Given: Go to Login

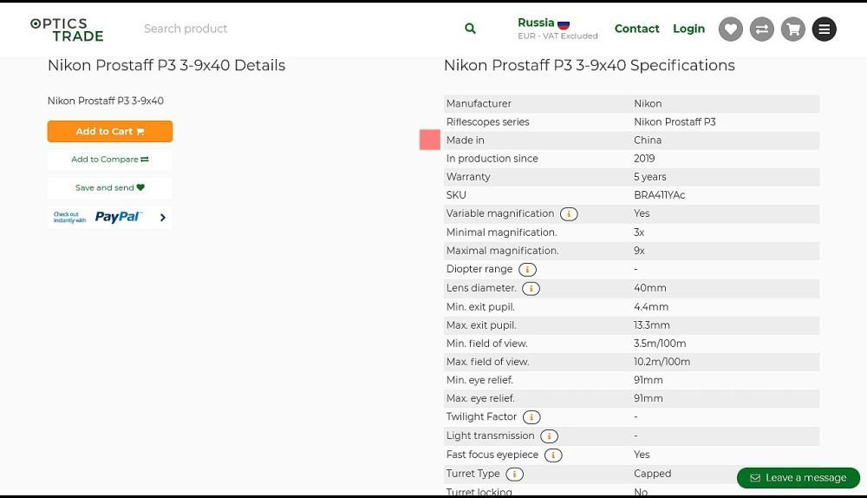Looking at the screenshot, I should 688,29.
